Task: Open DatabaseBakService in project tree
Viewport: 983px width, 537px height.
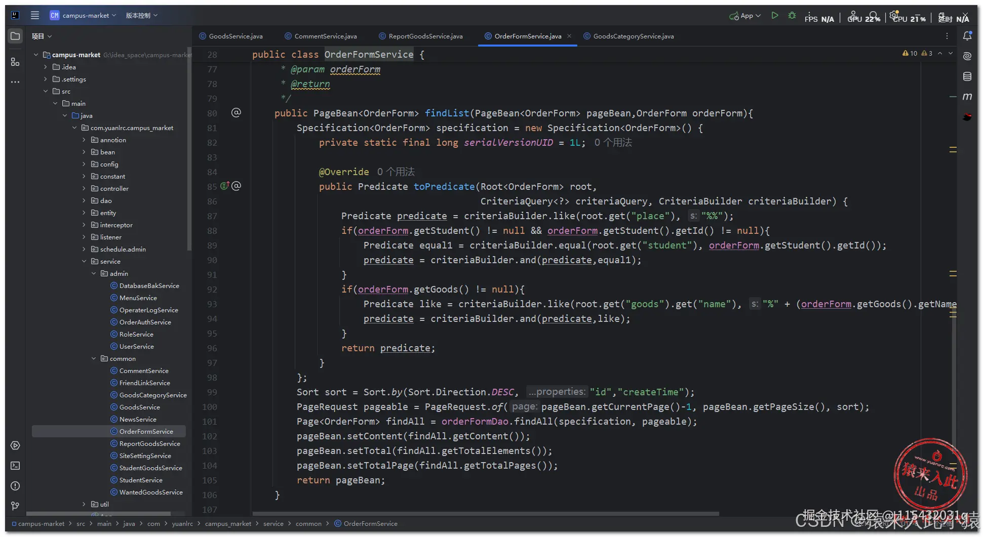Action: pyautogui.click(x=149, y=285)
